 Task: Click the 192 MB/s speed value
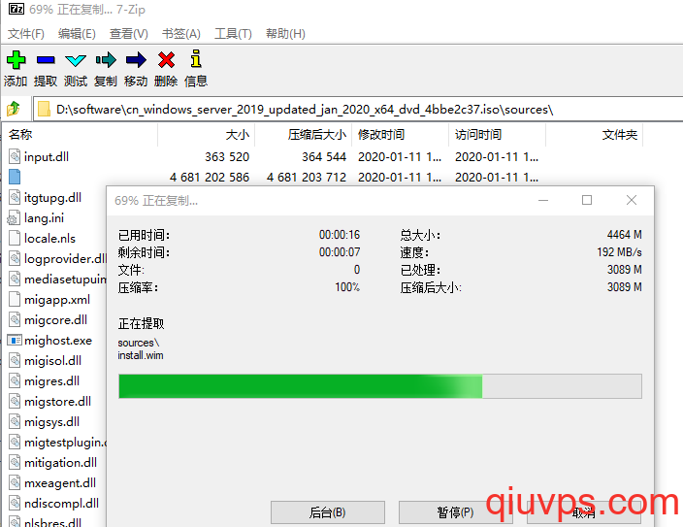click(619, 252)
